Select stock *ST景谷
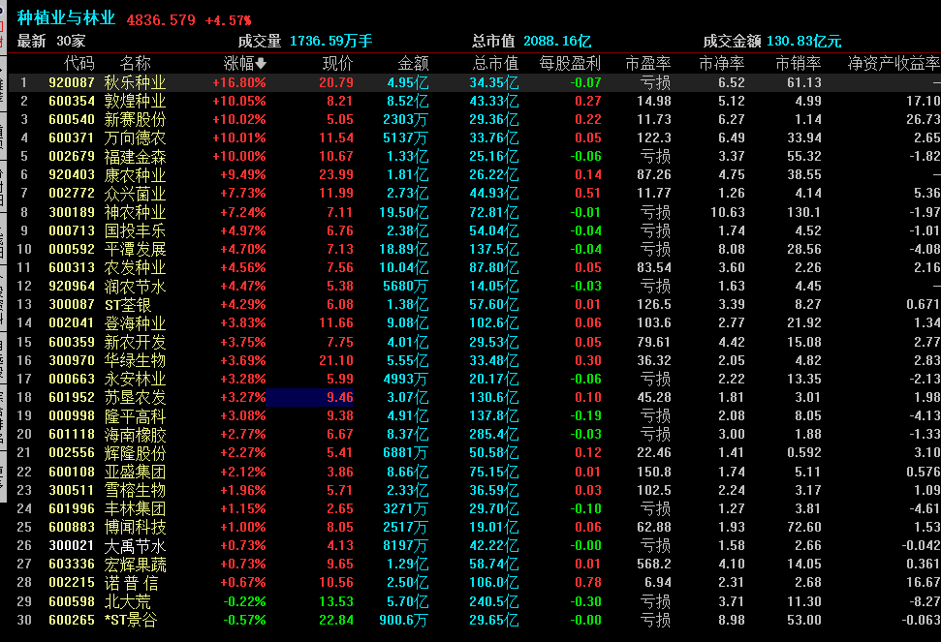Viewport: 941px width, 642px height. (131, 620)
